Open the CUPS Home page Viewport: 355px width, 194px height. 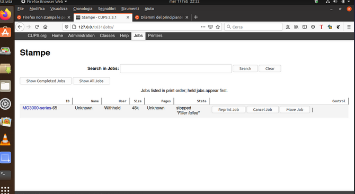click(x=57, y=36)
